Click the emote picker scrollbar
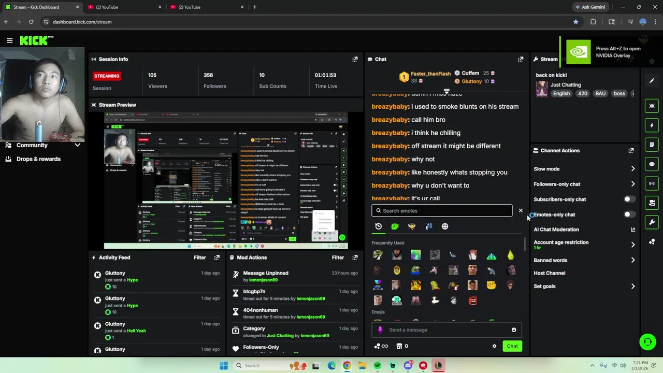This screenshot has height=373, width=663. click(525, 243)
